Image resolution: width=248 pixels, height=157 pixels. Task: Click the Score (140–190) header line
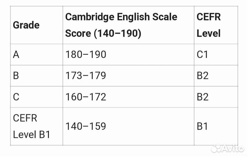pos(103,34)
